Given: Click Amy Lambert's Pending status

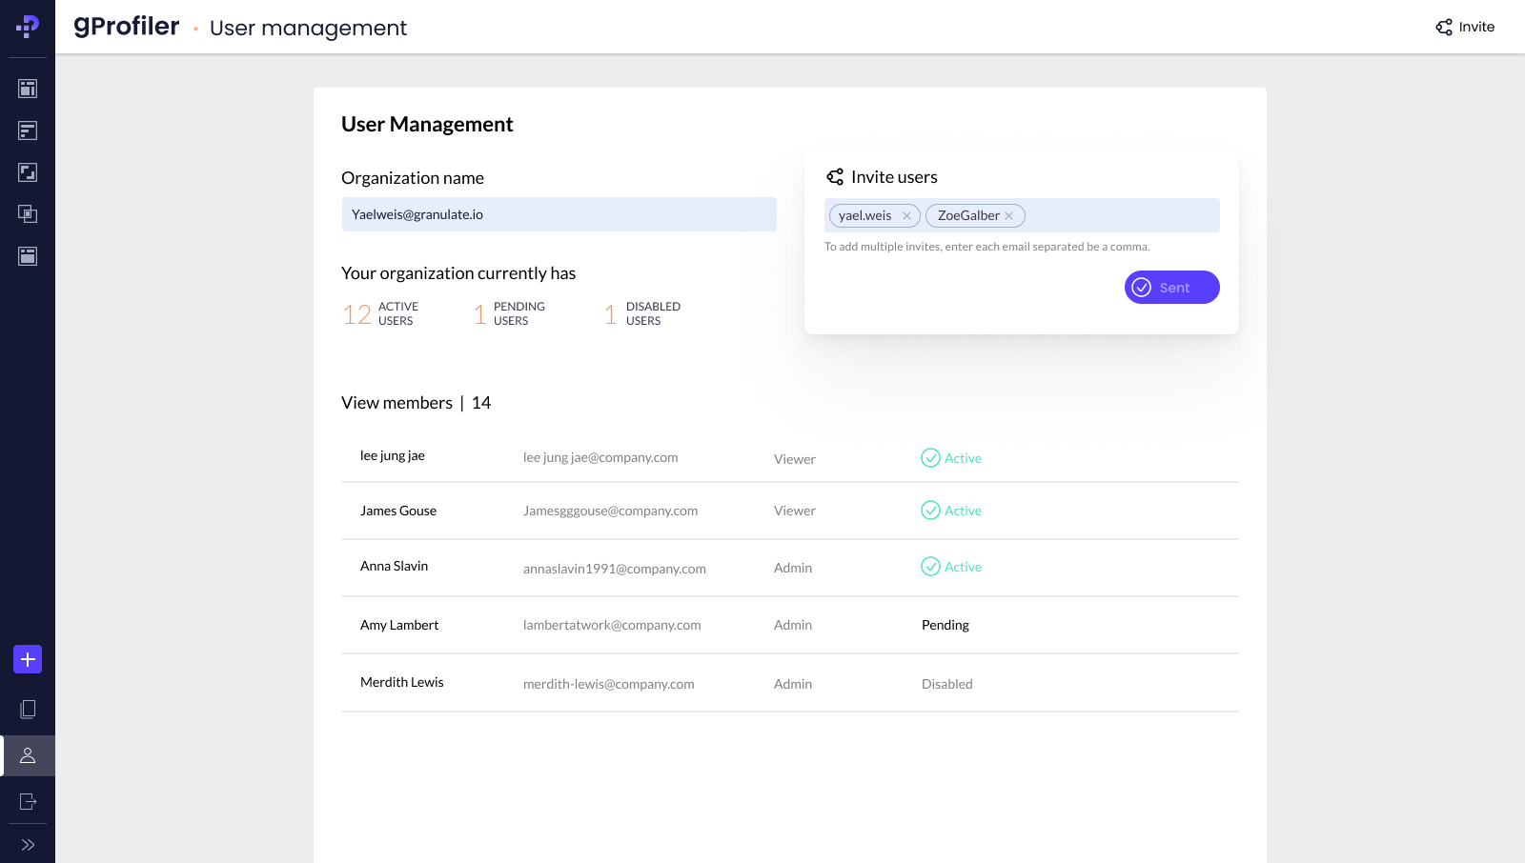Looking at the screenshot, I should click(x=945, y=625).
